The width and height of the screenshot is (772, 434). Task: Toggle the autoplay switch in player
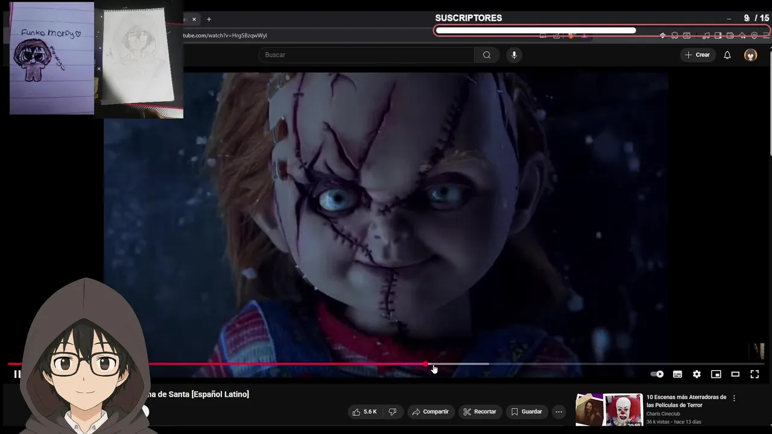click(657, 374)
